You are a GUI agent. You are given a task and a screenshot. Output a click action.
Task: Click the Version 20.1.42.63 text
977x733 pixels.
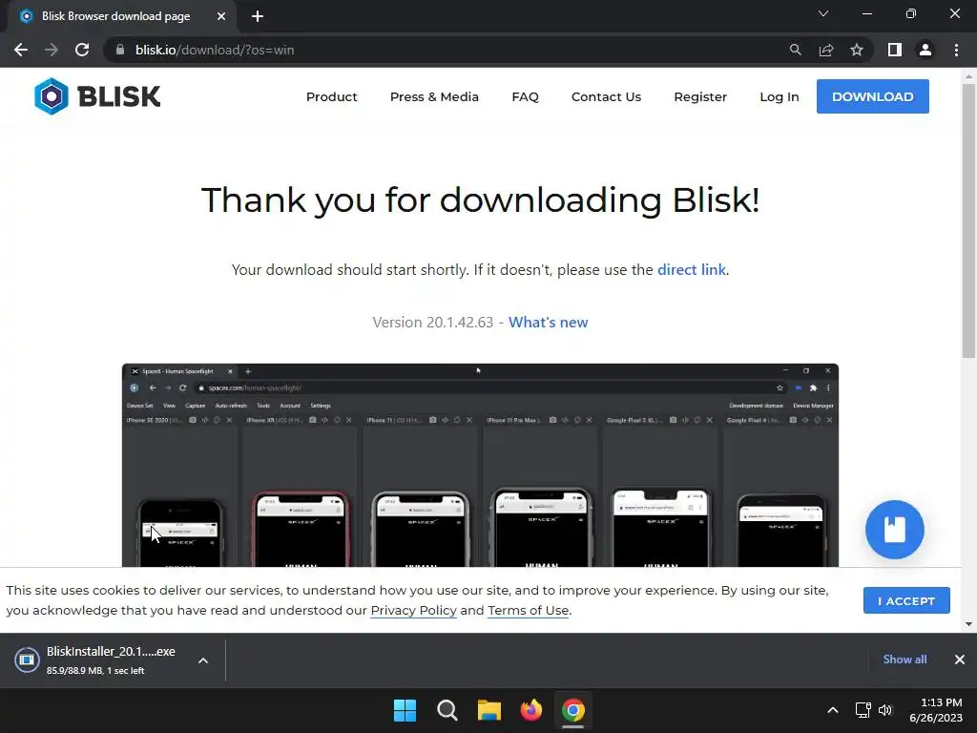tap(433, 323)
